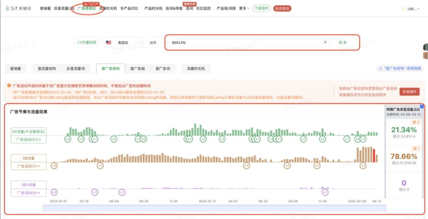This screenshot has height=219, width=428.
Task: Toggle the SB流量 series legend
Action: (x=28, y=158)
